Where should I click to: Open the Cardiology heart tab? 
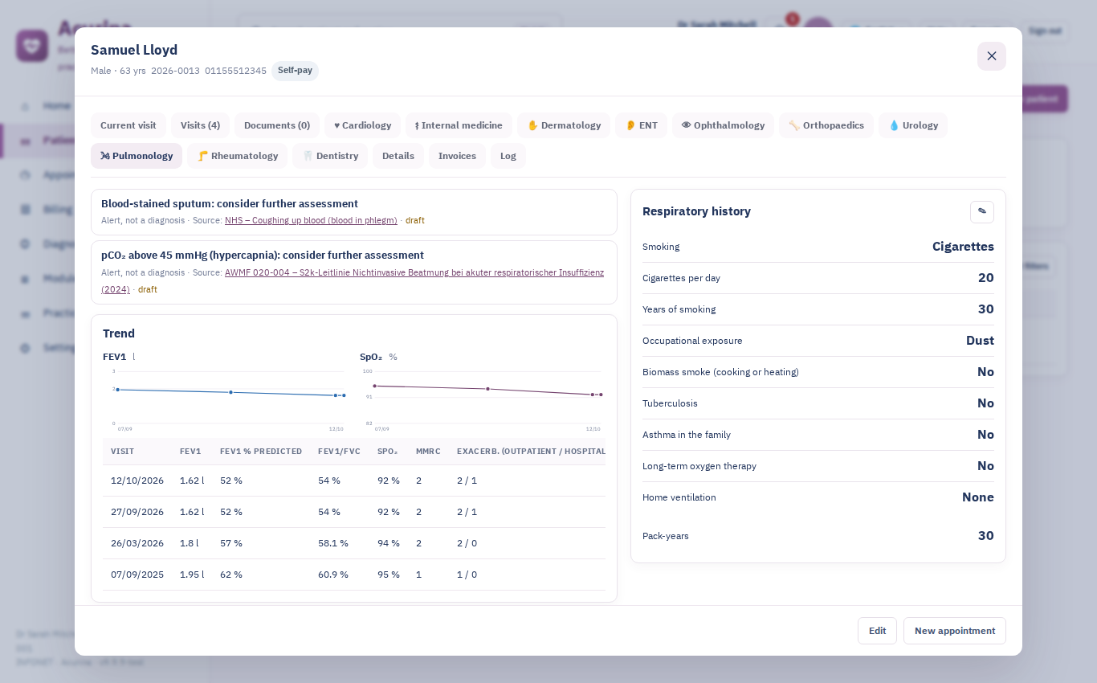[x=362, y=125]
